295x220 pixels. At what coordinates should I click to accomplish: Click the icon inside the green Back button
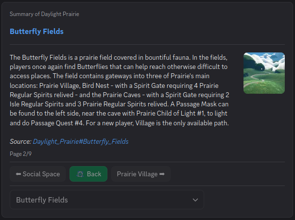click(x=80, y=174)
